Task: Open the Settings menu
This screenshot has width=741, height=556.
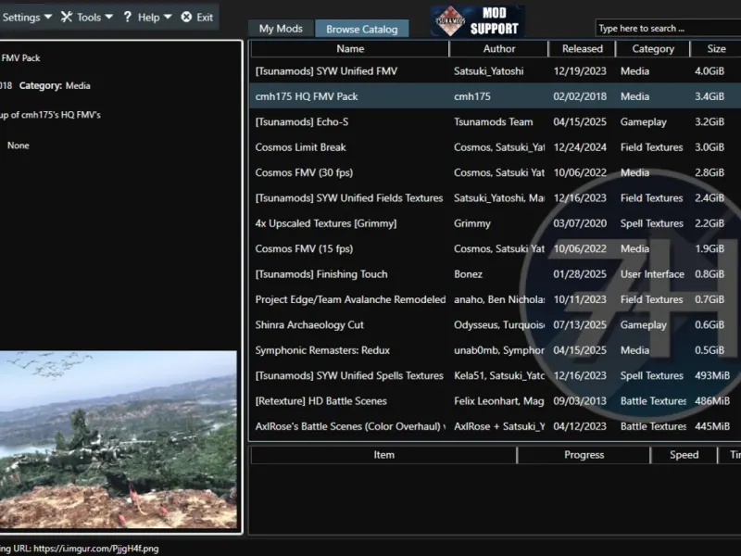Action: pos(26,18)
